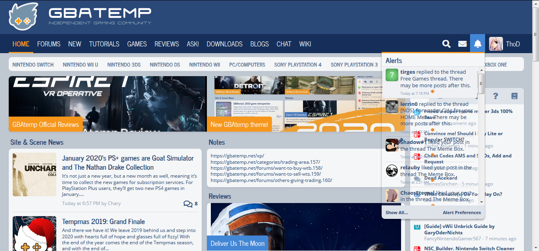Open the FORUMS navigation tab
Viewport: 539px width, 251px height.
pos(49,44)
